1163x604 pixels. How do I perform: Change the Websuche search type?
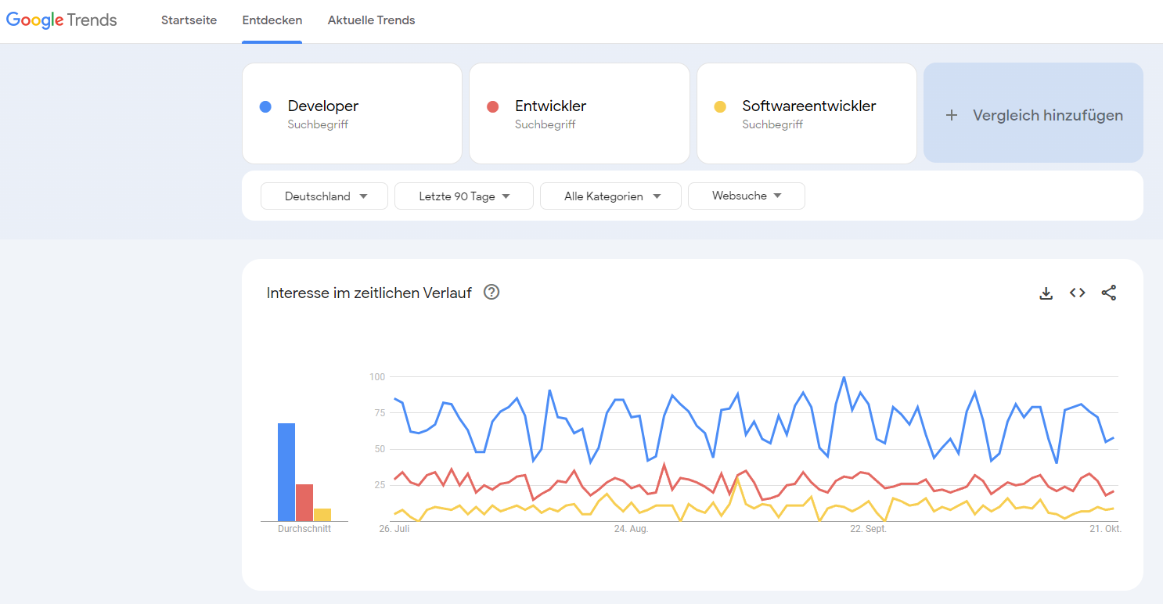click(x=747, y=196)
